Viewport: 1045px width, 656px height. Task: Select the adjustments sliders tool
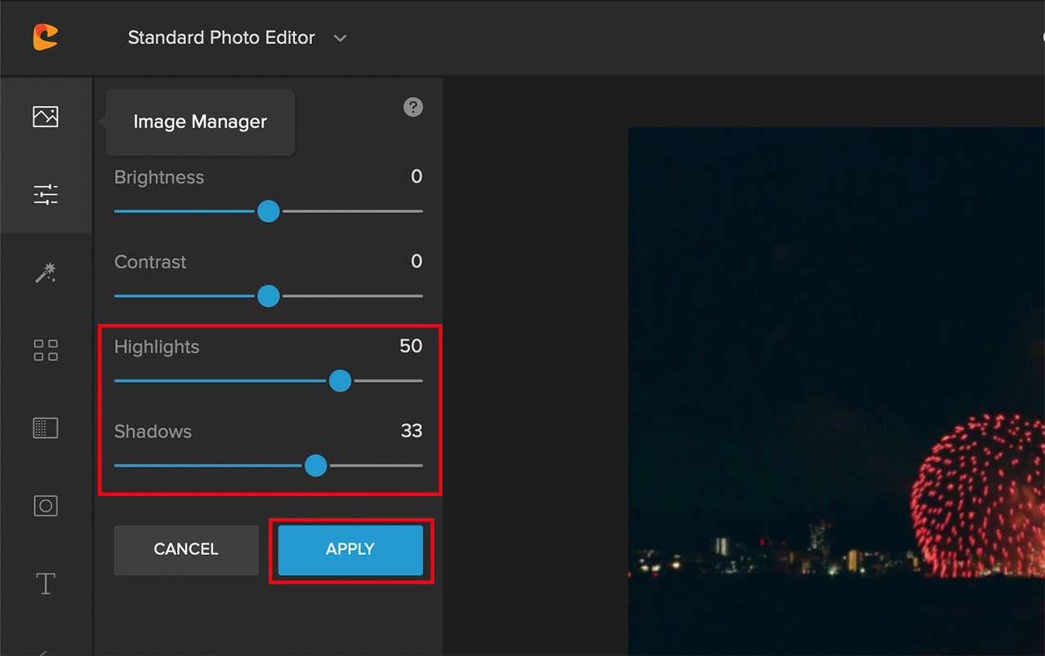click(46, 194)
